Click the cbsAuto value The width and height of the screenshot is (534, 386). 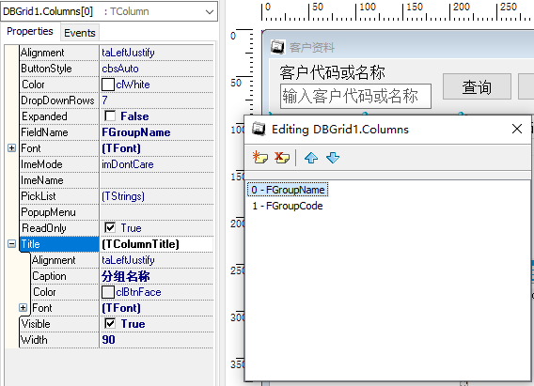pos(120,69)
